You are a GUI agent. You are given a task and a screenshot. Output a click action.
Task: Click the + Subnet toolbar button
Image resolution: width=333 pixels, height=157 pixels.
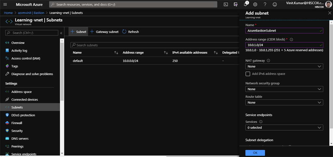(78, 32)
